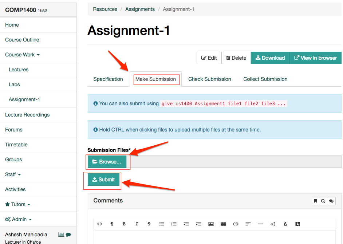Viewport: 343px width, 244px height.
Task: Open chat bubble beside Ashesh Mahidadia
Action: [x=68, y=235]
